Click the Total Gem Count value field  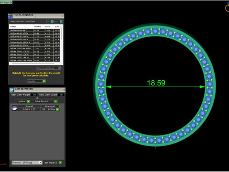coord(61,95)
